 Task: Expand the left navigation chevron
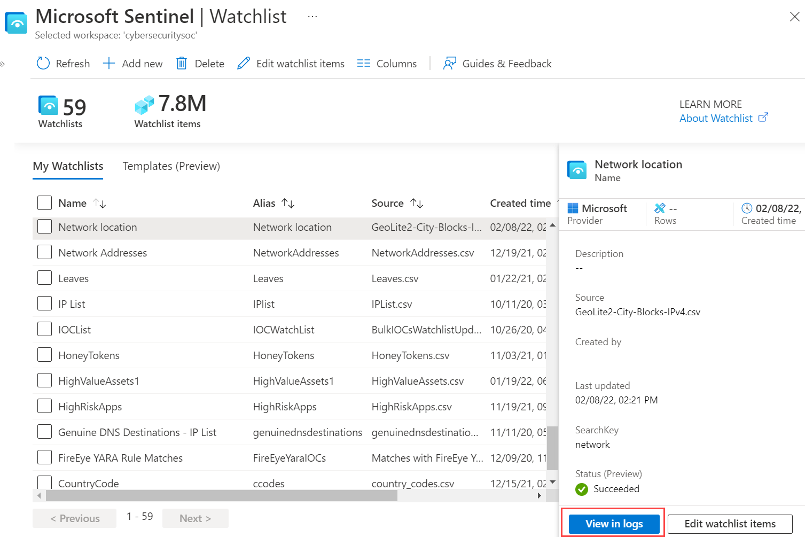pos(3,64)
